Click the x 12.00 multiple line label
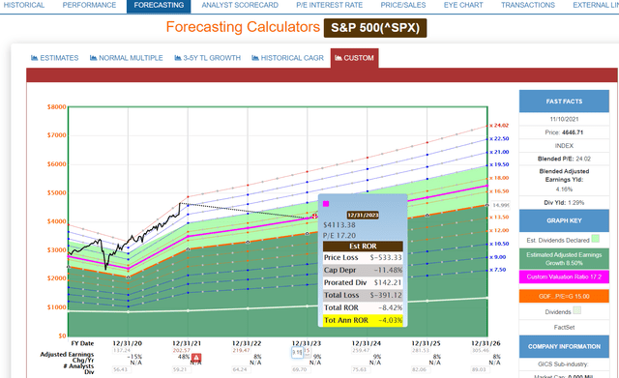The width and height of the screenshot is (619, 378). (x=499, y=230)
